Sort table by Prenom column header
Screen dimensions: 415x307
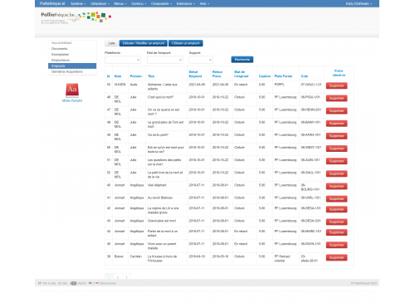pyautogui.click(x=136, y=76)
